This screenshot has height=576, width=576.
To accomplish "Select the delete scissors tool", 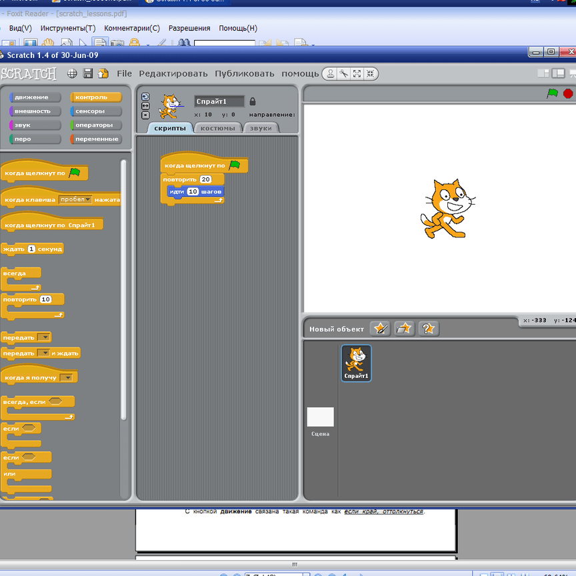I will [344, 74].
